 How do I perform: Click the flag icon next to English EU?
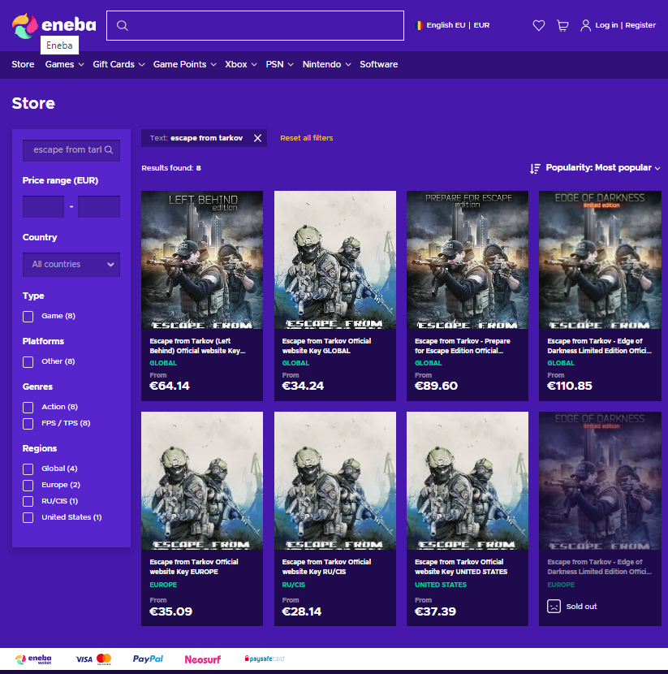420,25
